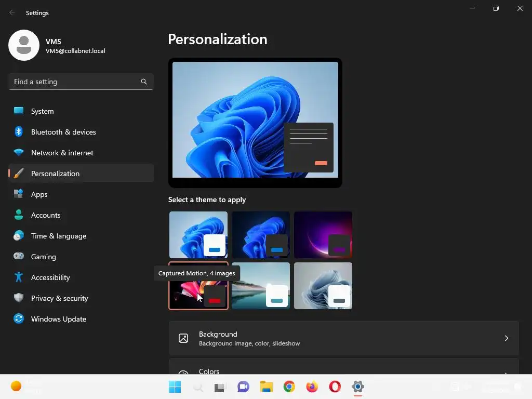Maximize or restore the Settings window
The width and height of the screenshot is (532, 399).
(496, 8)
